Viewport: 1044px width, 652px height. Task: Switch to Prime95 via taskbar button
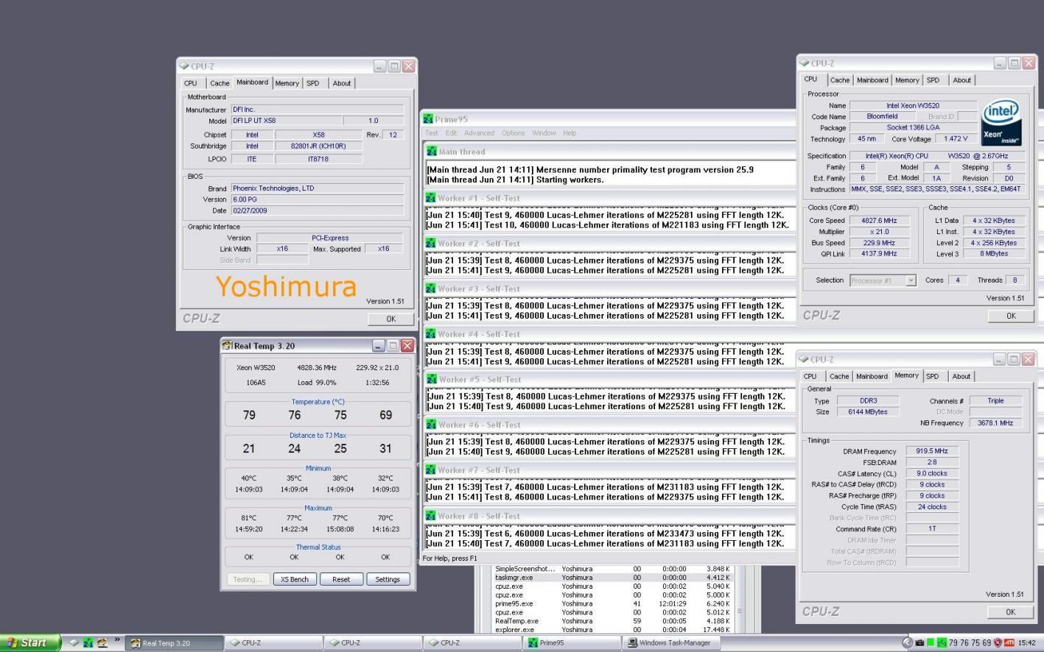572,642
